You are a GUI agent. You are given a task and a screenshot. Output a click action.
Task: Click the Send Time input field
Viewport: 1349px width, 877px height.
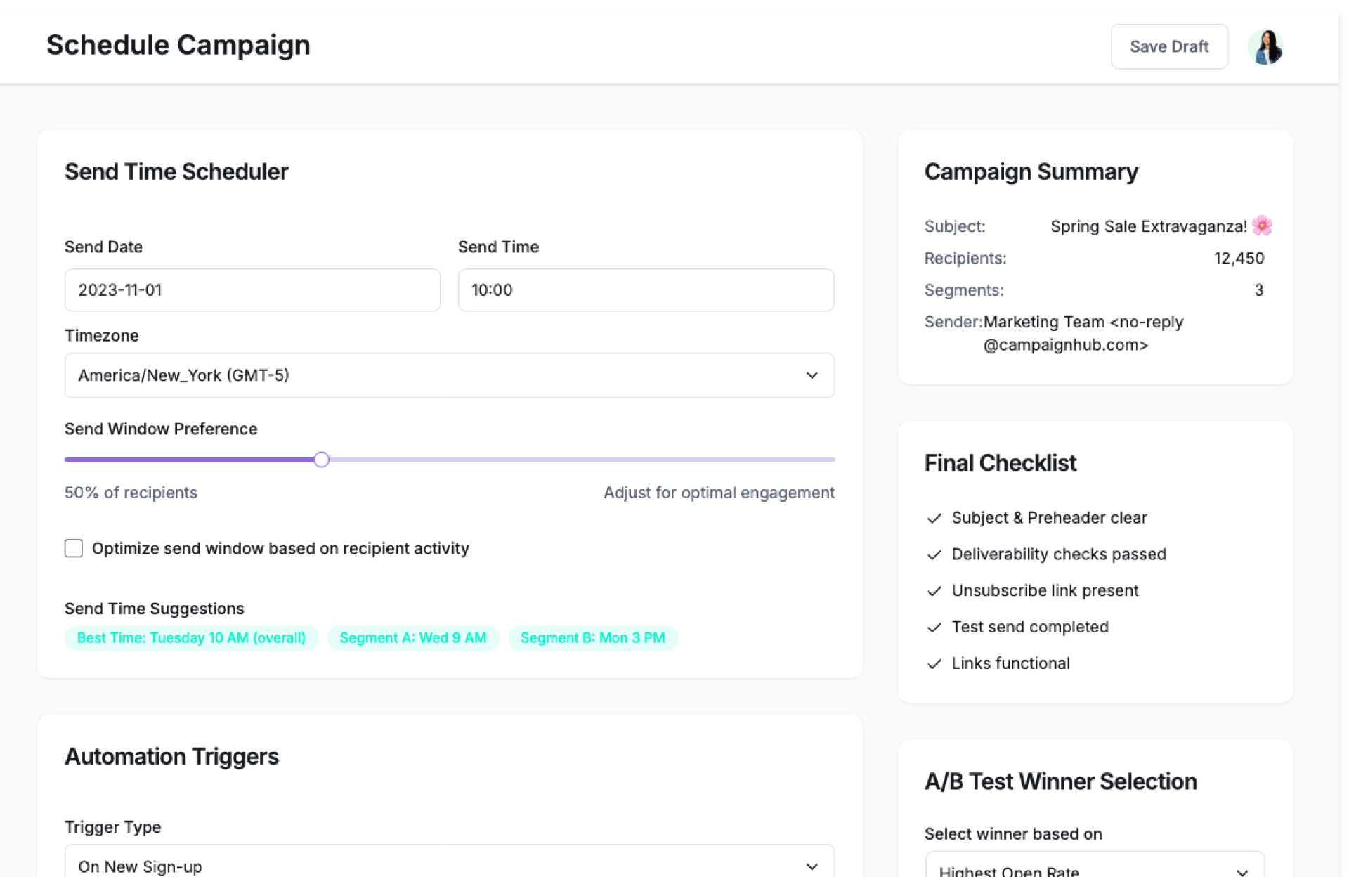(x=645, y=290)
